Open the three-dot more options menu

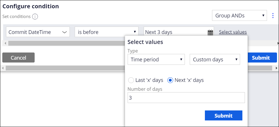pos(273,16)
